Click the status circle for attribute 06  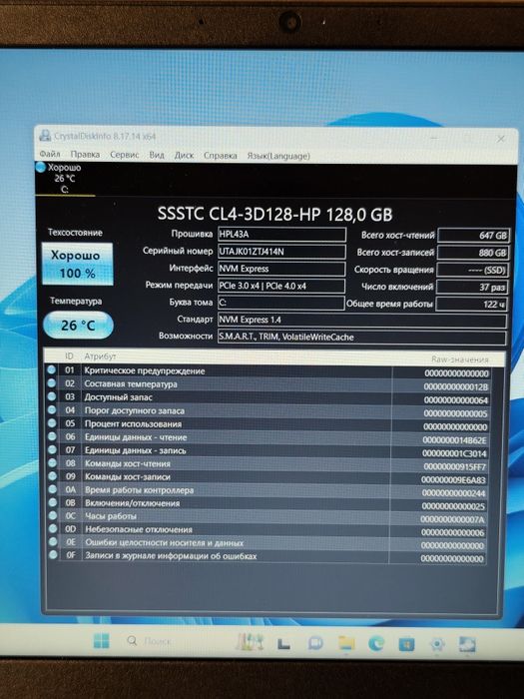(52, 436)
